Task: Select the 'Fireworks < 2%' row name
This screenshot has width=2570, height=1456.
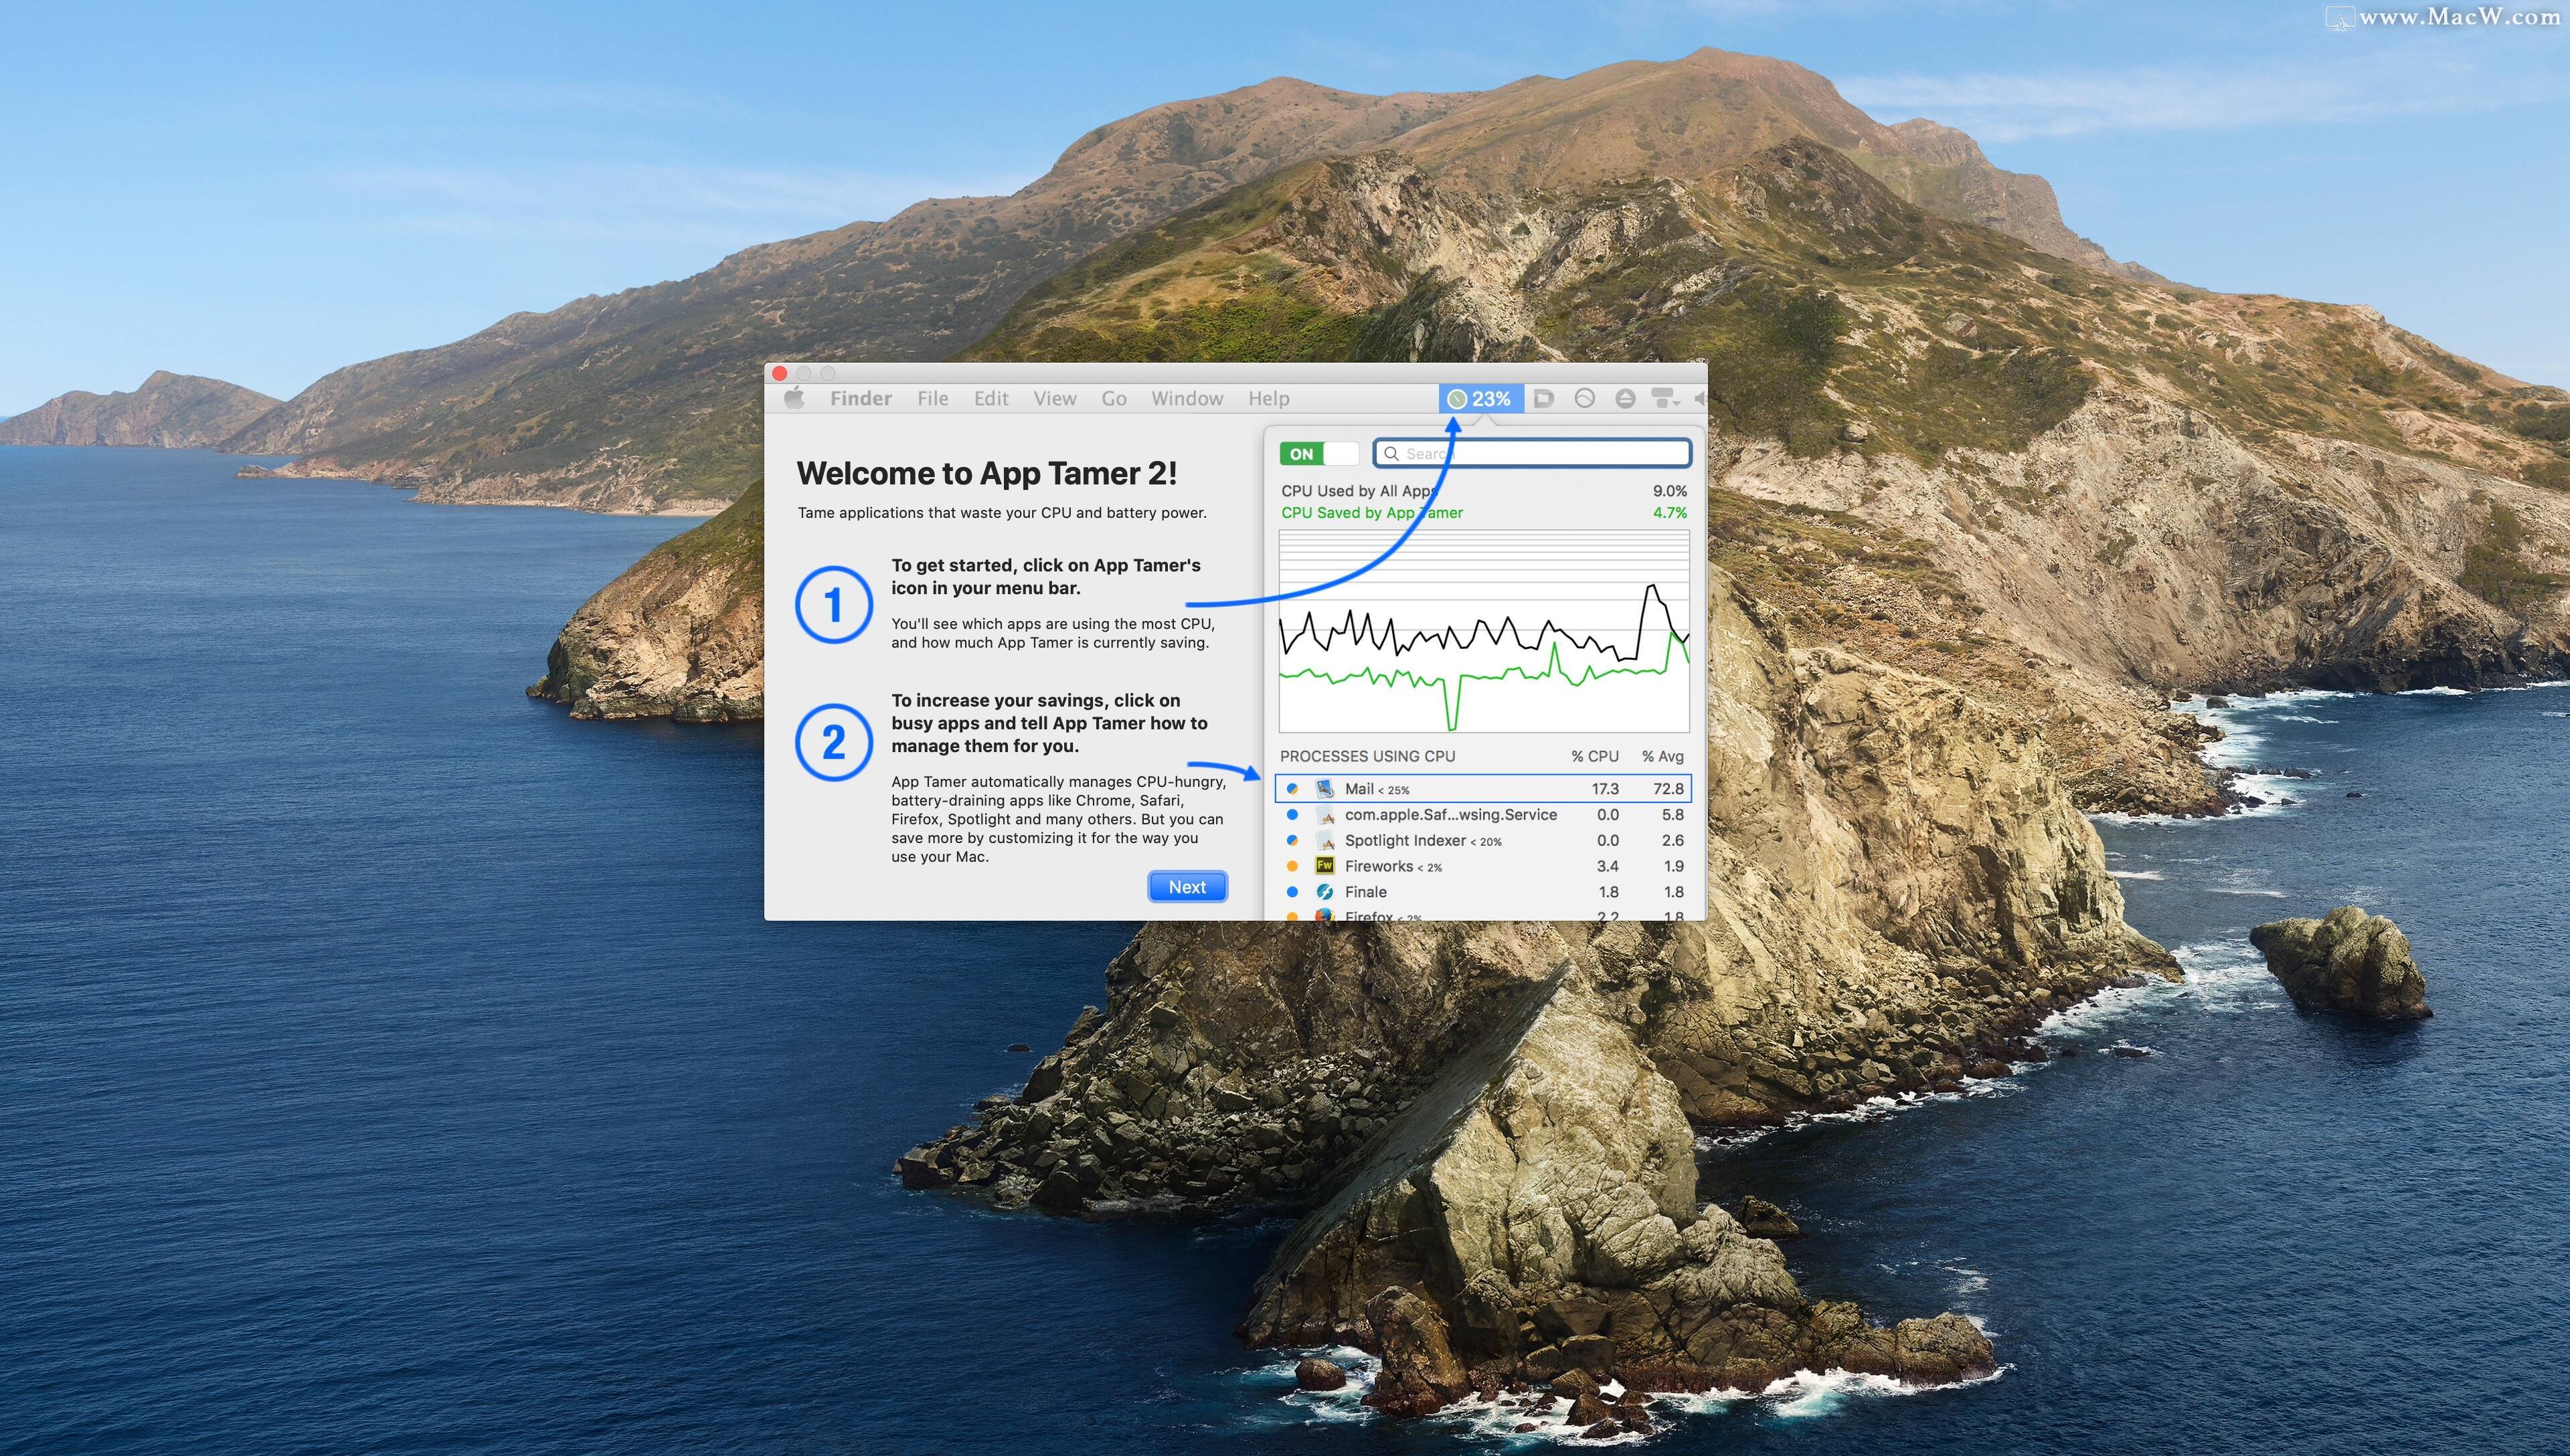Action: click(1393, 866)
